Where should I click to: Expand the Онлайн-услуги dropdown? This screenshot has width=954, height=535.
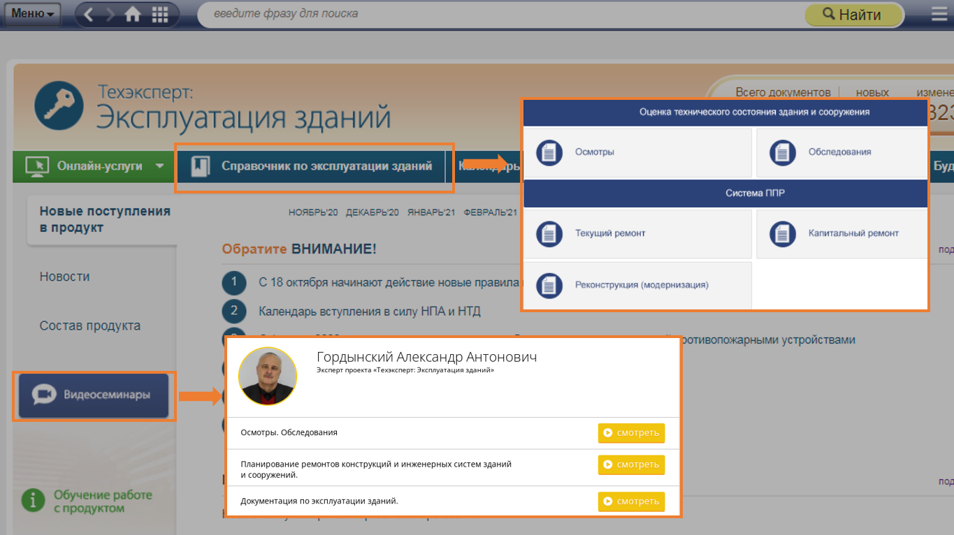(x=159, y=166)
